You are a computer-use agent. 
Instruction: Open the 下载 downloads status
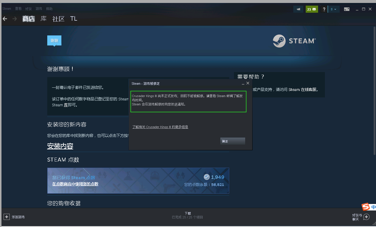(188, 213)
